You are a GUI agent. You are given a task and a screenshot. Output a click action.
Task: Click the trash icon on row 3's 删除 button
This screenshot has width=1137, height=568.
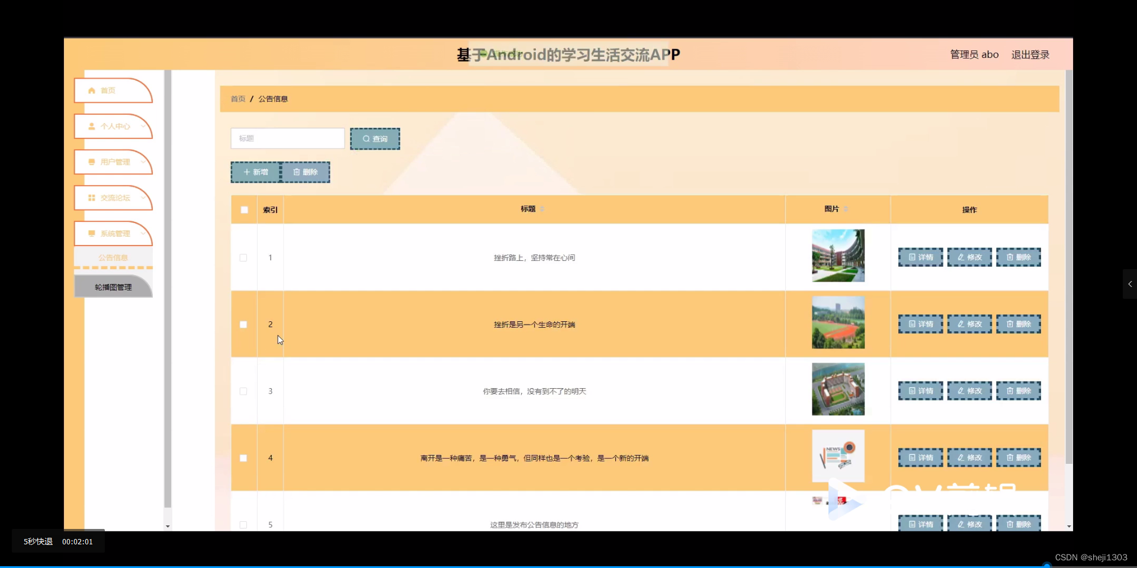coord(1010,390)
